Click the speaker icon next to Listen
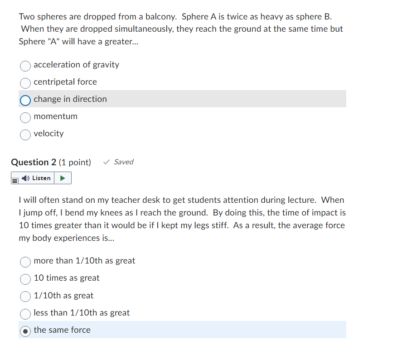The width and height of the screenshot is (402, 340). [25, 178]
